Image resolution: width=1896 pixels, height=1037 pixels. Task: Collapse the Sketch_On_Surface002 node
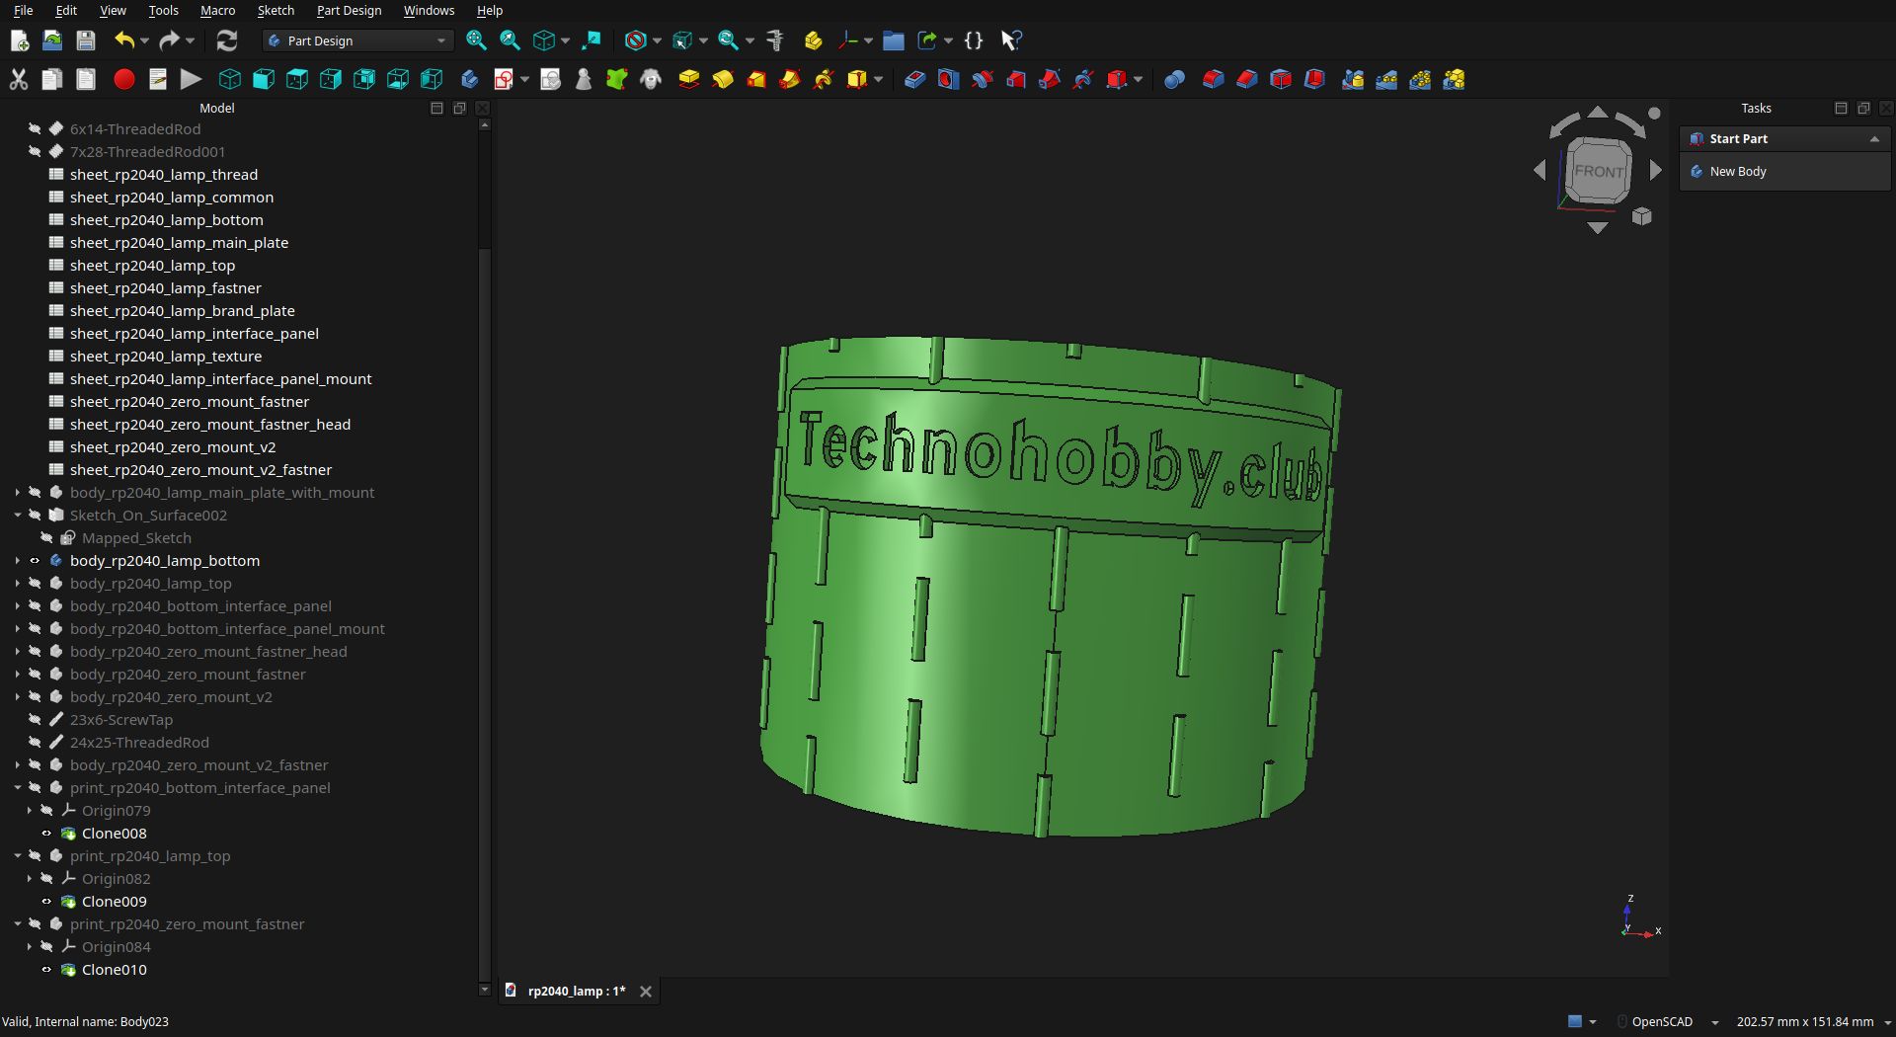(x=17, y=516)
